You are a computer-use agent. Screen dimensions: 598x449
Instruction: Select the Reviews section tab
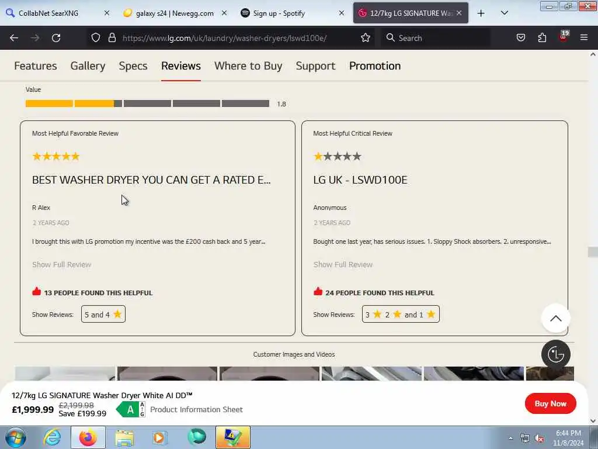[181, 65]
